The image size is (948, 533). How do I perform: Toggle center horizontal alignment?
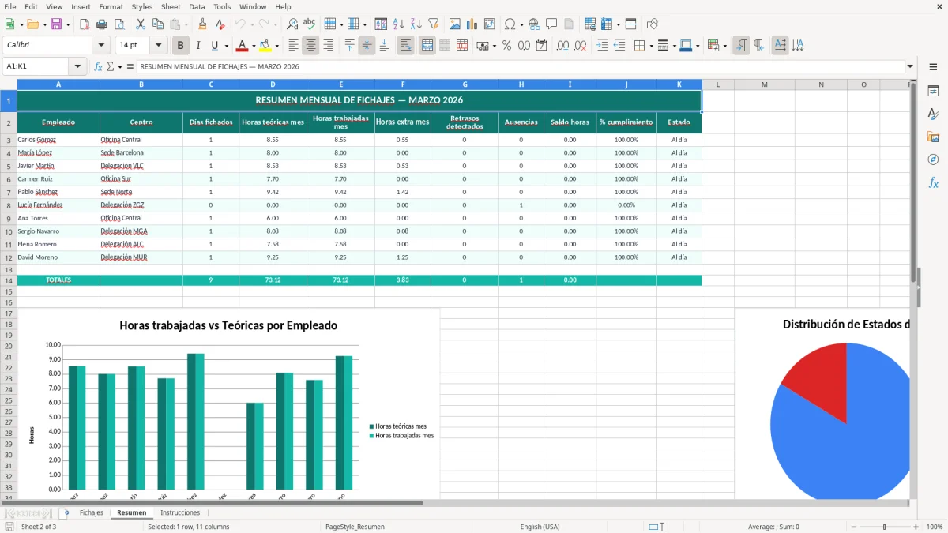tap(310, 46)
